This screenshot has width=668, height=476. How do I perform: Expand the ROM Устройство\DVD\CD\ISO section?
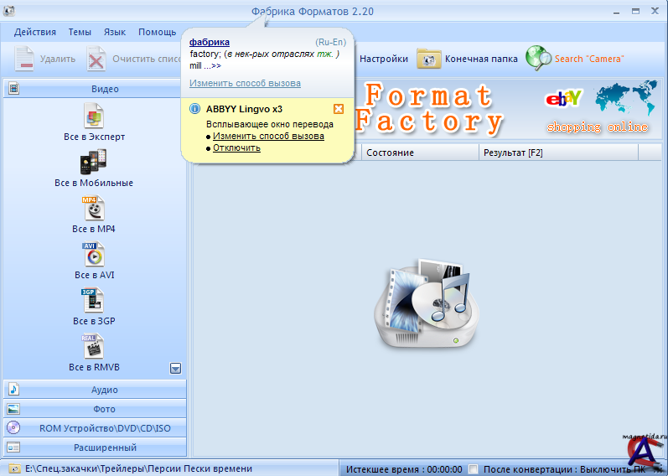pos(94,428)
